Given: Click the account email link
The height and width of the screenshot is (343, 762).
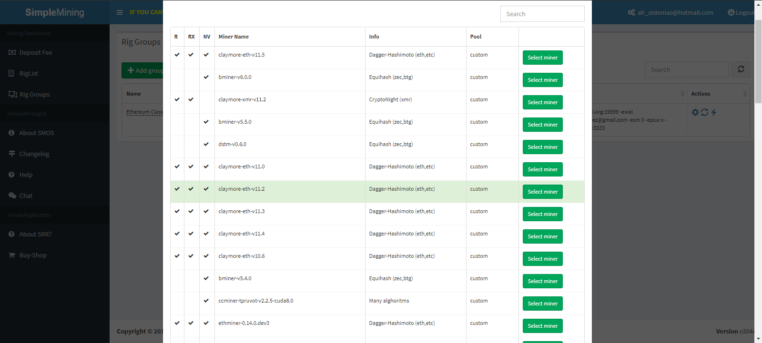Looking at the screenshot, I should point(671,12).
